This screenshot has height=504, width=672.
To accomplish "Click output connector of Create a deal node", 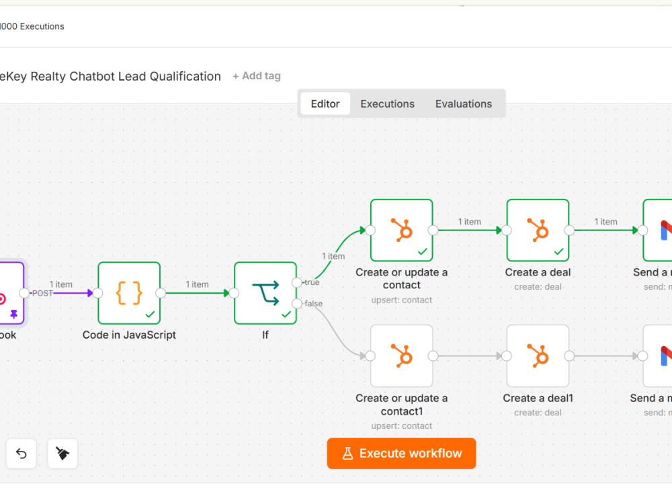I will tap(569, 230).
